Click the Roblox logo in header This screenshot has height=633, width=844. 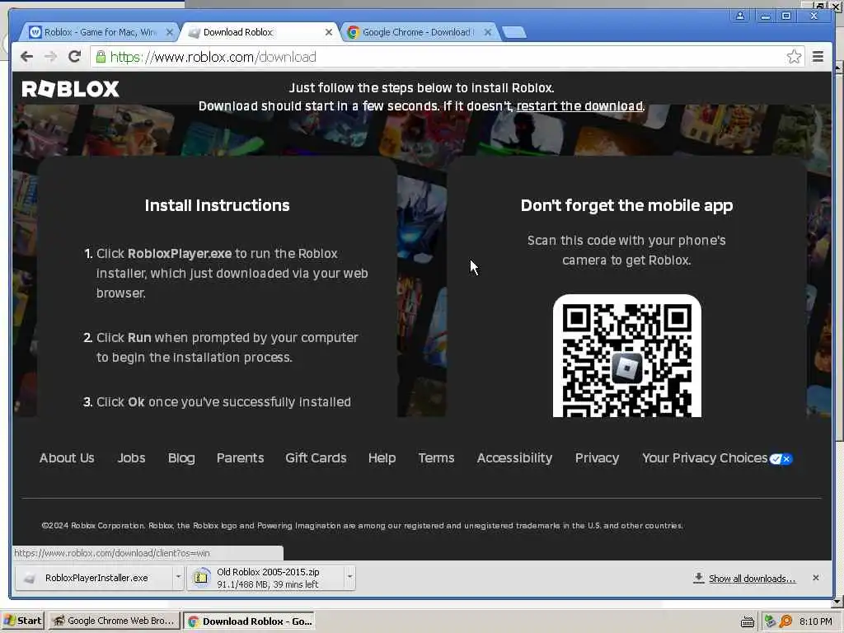coord(71,89)
